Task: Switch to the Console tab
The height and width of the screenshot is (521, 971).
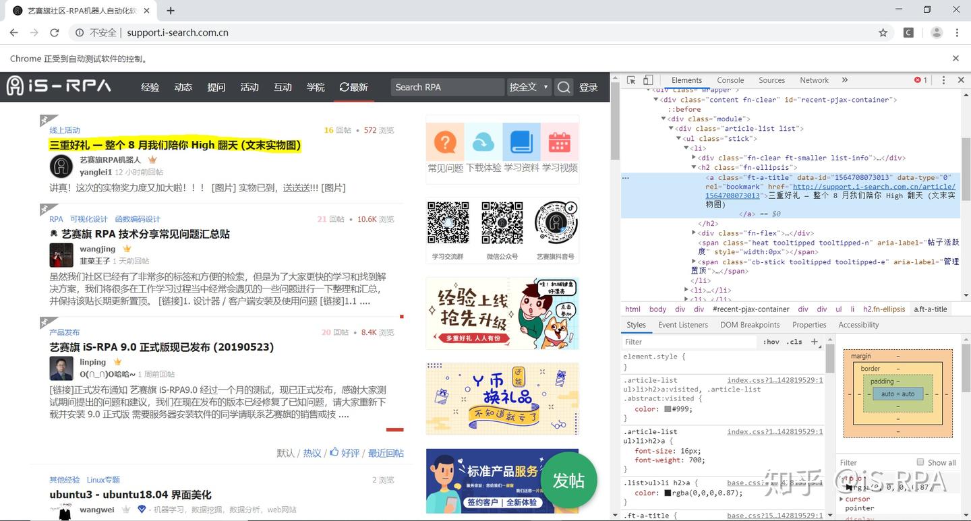Action: point(730,80)
